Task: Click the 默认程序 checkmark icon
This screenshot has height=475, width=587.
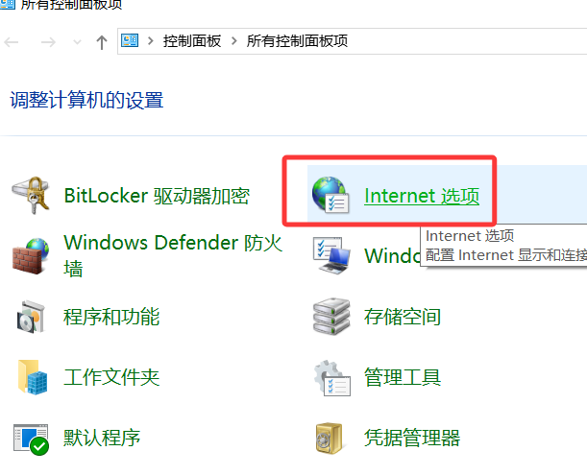Action: pyautogui.click(x=32, y=439)
